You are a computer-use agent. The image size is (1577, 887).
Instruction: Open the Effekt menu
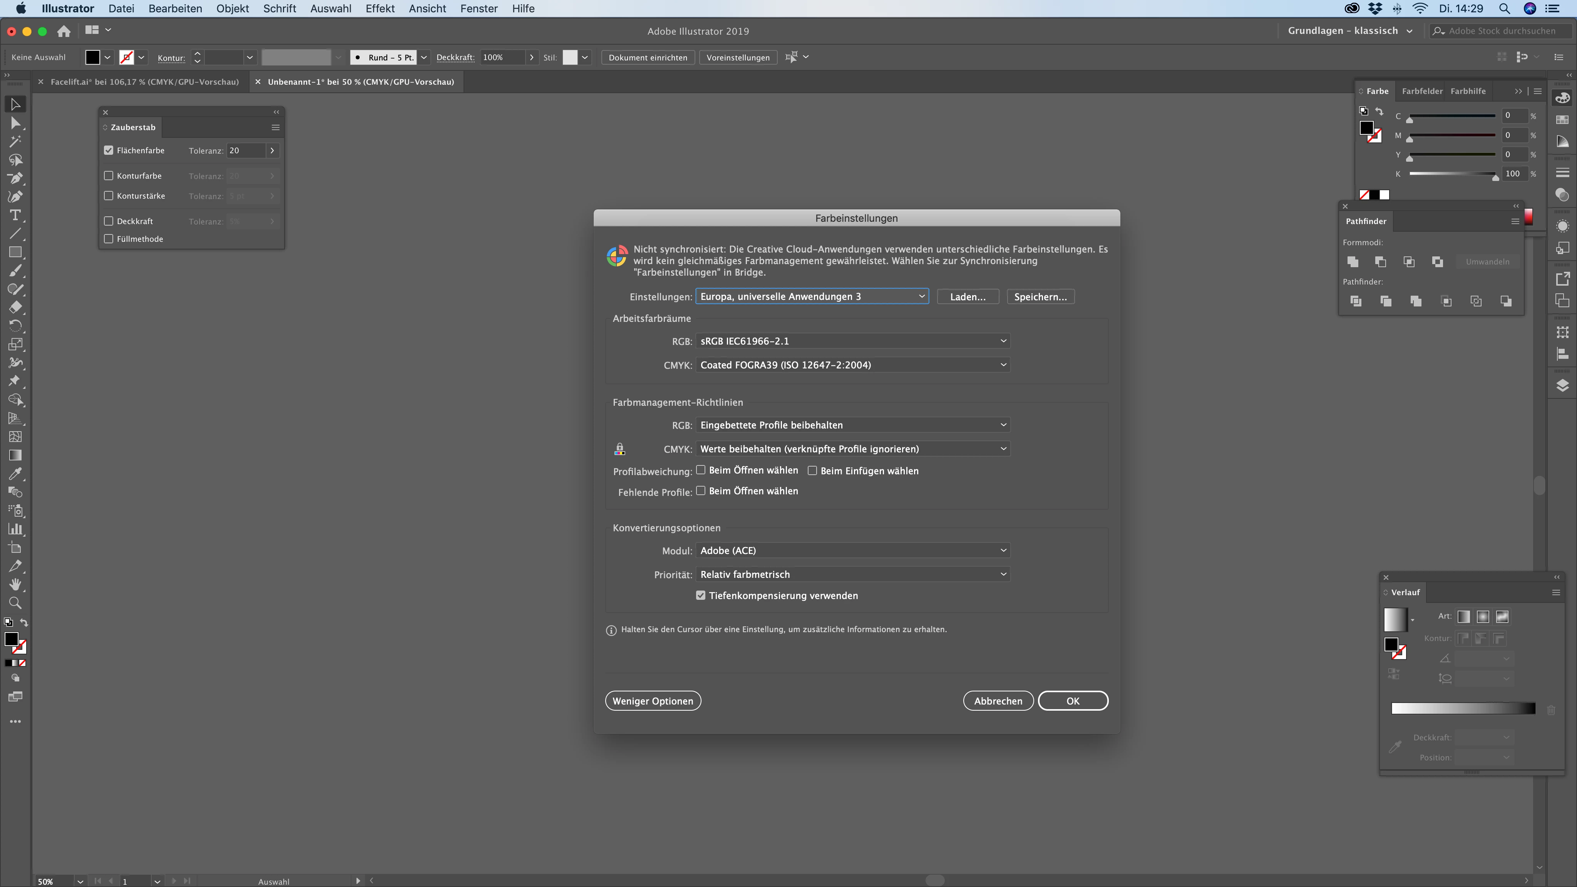(x=380, y=8)
